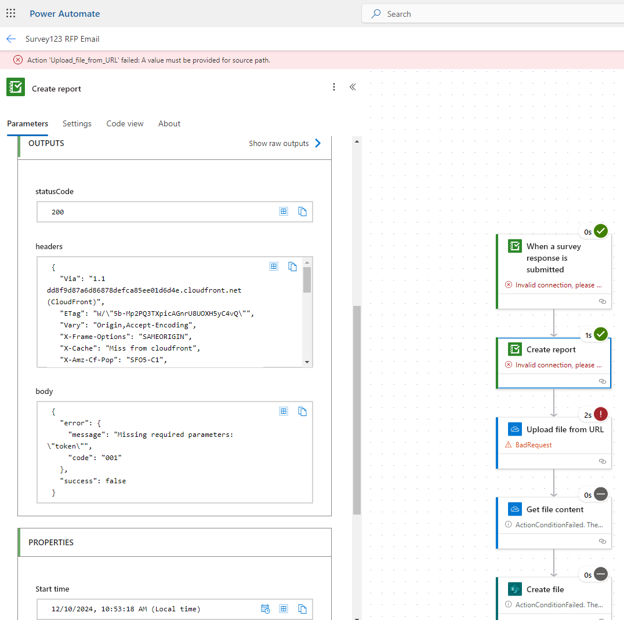The image size is (624, 620).
Task: Collapse the Create report details pane
Action: [x=353, y=87]
